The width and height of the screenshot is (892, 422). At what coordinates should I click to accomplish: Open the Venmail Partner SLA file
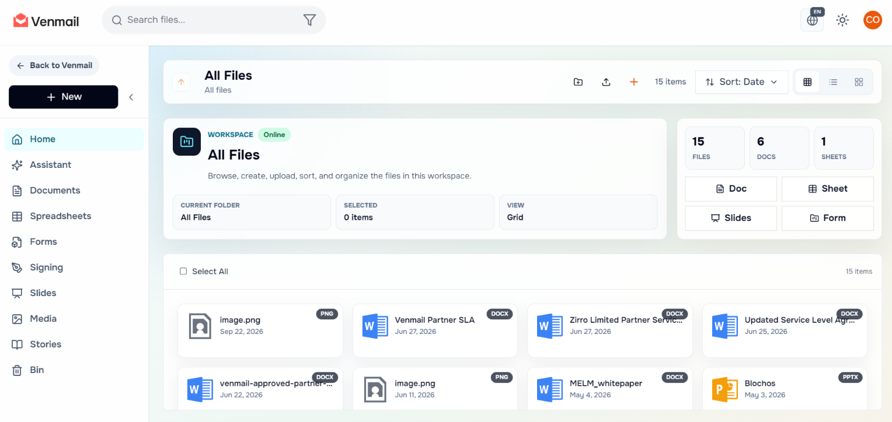pyautogui.click(x=435, y=330)
